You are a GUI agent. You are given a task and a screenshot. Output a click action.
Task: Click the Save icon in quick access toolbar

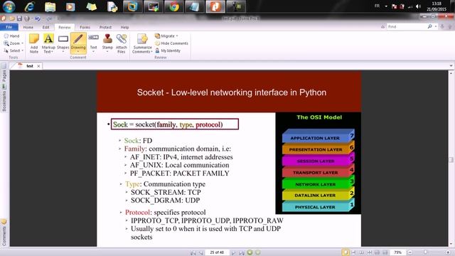(19, 18)
